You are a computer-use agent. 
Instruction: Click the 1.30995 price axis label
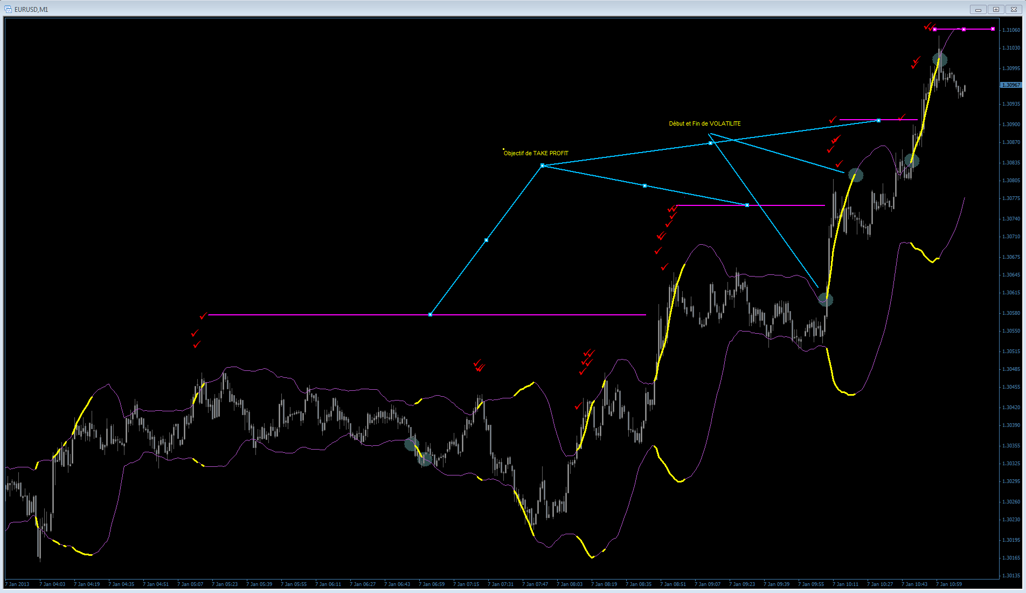(1011, 68)
